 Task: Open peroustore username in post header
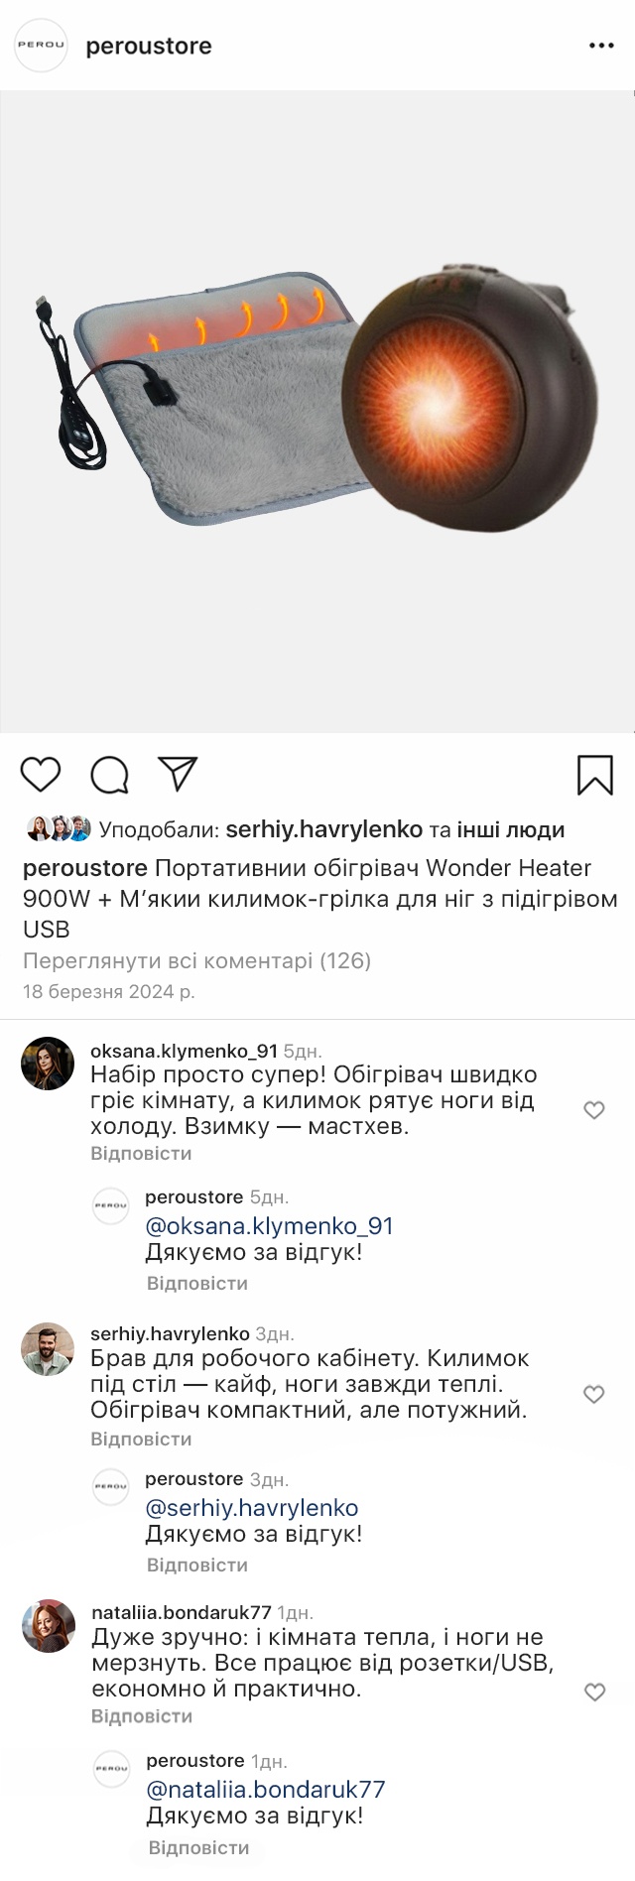(x=149, y=47)
